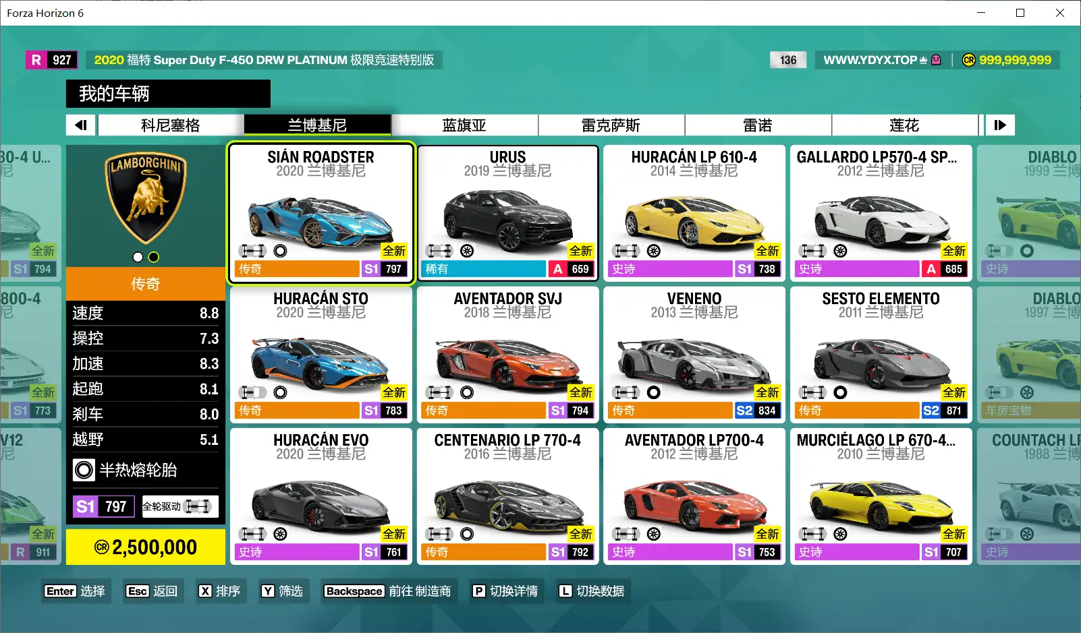Click the tire icon on Centenario card
1081x633 pixels.
point(467,534)
